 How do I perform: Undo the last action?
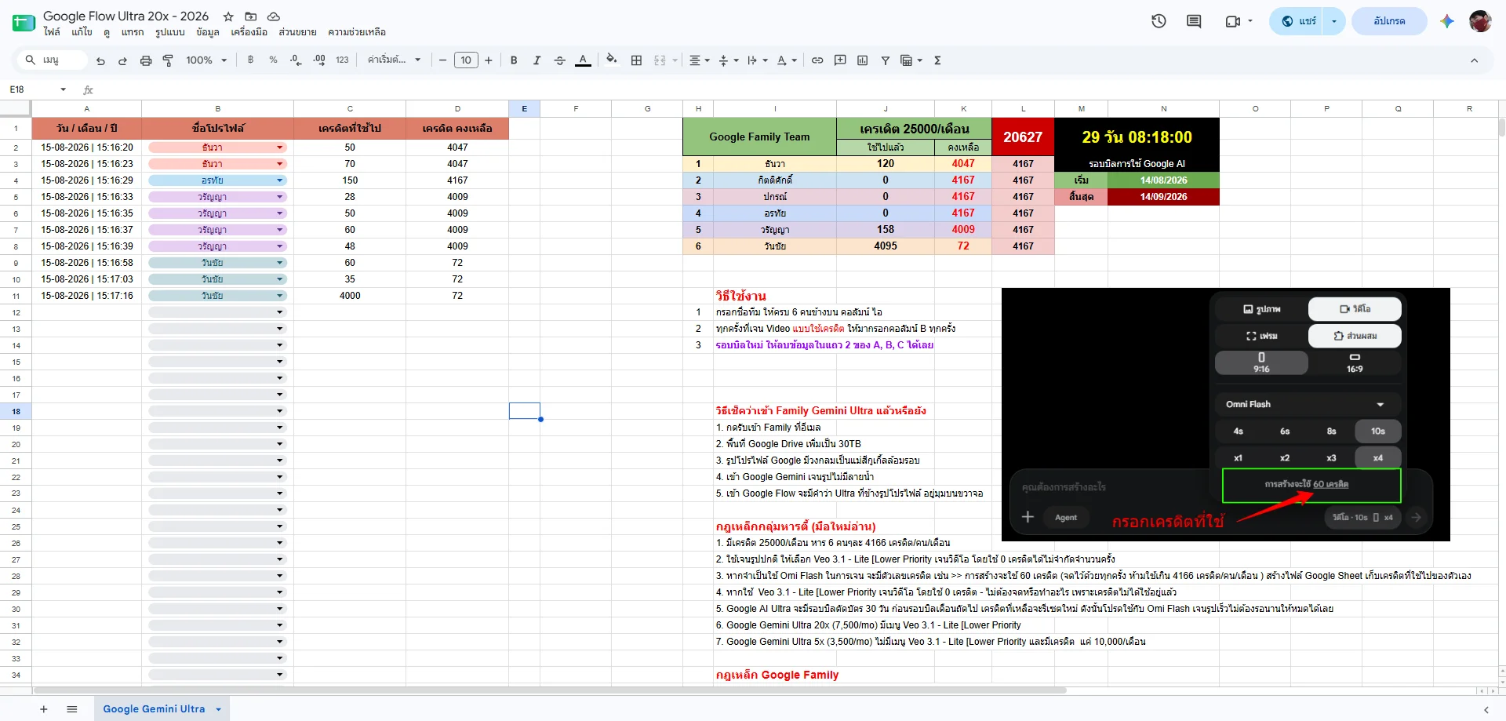tap(100, 60)
